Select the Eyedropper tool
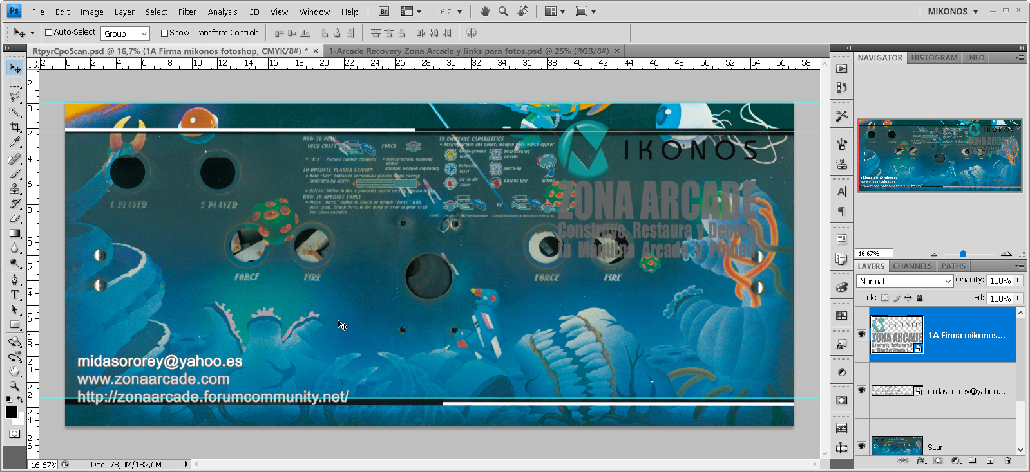This screenshot has width=1030, height=472. click(x=15, y=142)
